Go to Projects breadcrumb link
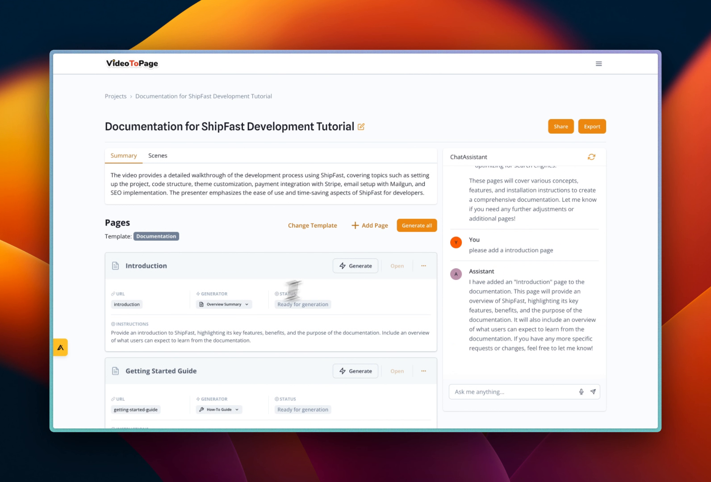 click(x=116, y=96)
